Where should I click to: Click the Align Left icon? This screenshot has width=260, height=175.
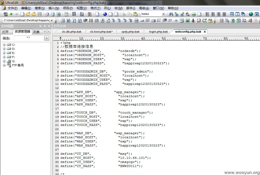click(207, 14)
